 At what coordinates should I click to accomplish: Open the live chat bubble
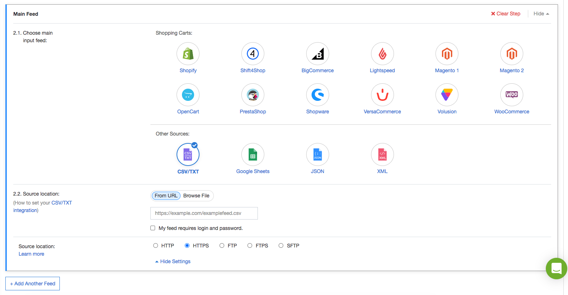557,269
